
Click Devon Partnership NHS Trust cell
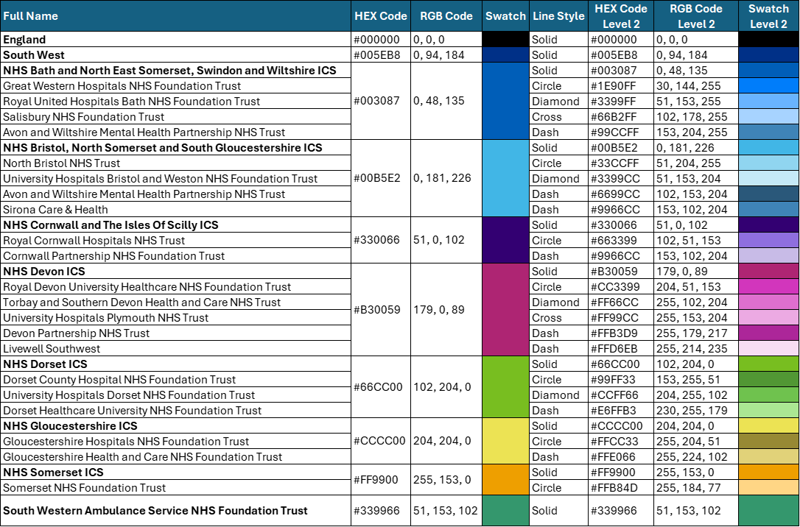(175, 333)
